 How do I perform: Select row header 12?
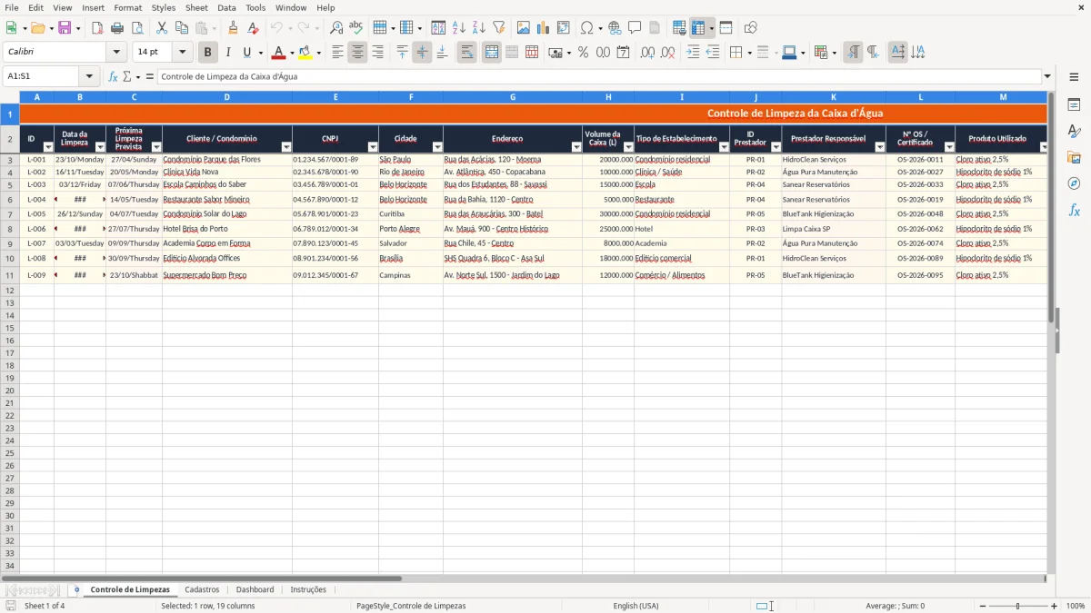[x=10, y=291]
